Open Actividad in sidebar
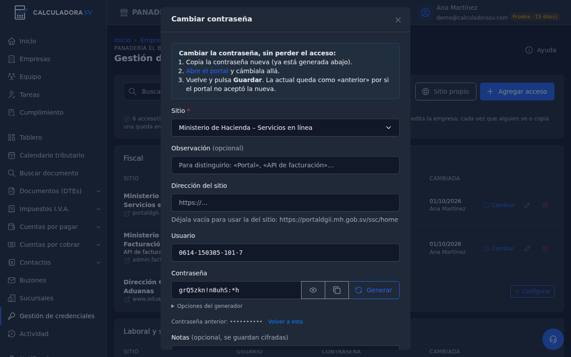571x357 pixels. pyautogui.click(x=54, y=334)
